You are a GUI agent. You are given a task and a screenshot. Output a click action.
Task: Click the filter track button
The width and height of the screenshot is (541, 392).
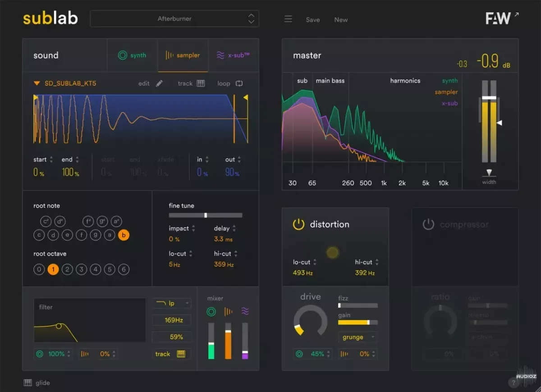[172, 354]
